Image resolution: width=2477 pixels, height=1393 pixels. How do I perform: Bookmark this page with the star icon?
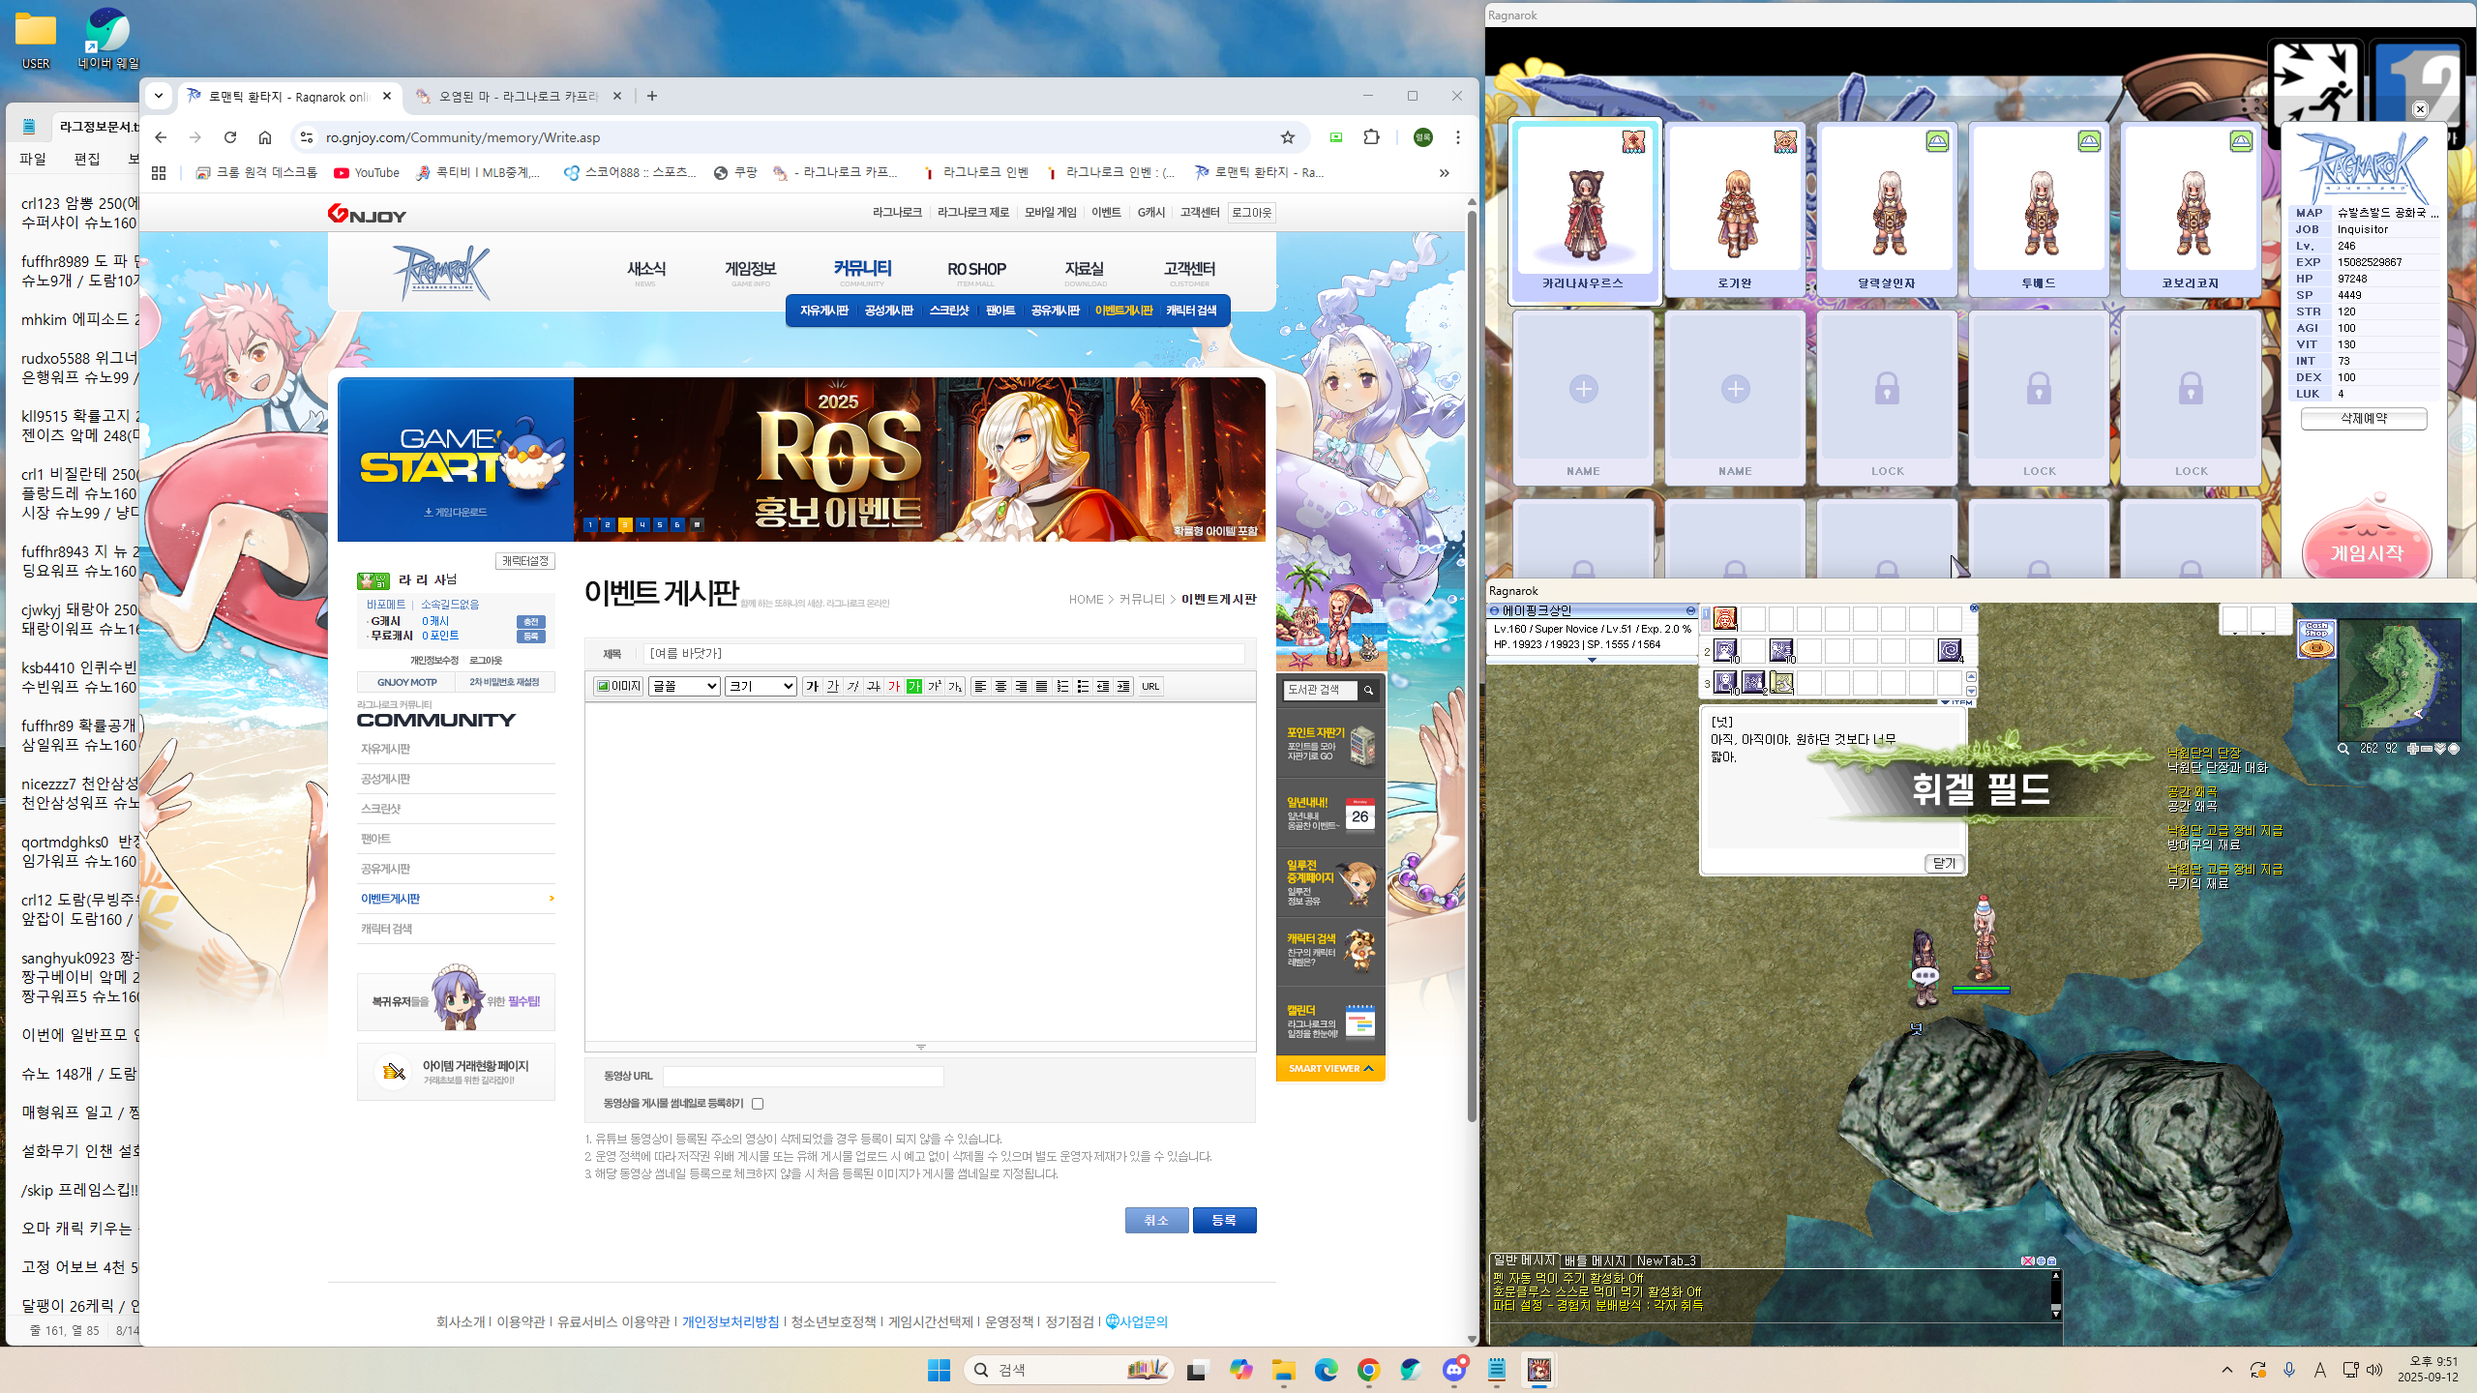pos(1287,137)
